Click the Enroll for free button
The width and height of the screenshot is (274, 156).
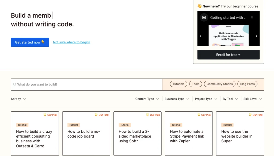tap(229, 55)
